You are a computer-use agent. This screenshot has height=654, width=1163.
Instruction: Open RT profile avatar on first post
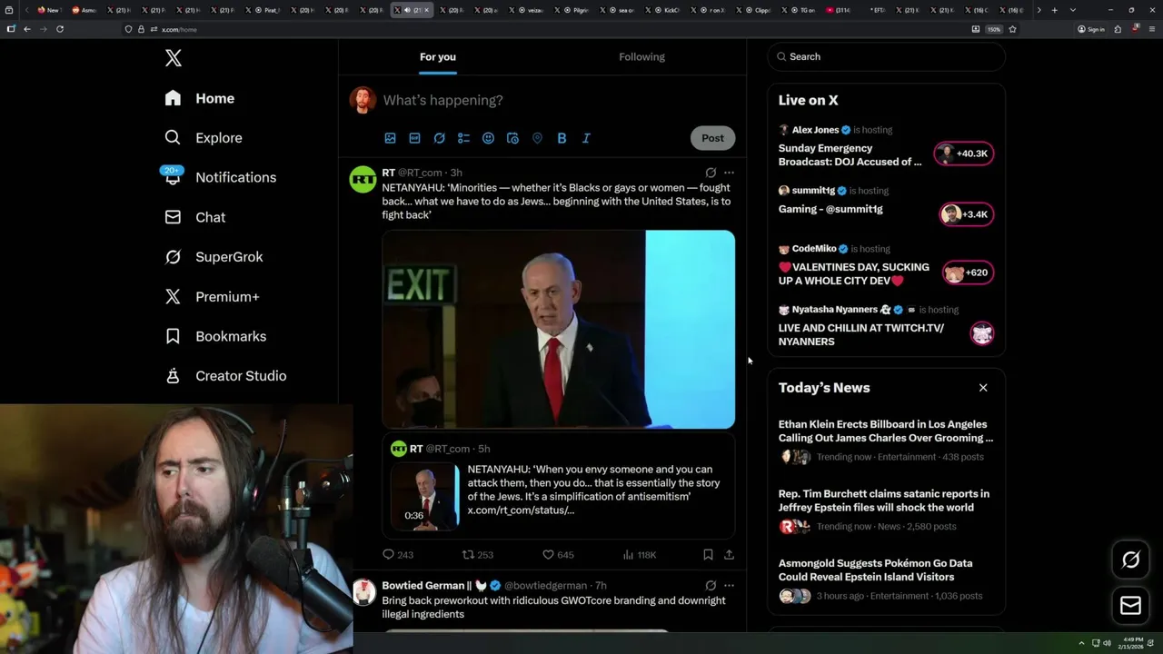tap(363, 180)
